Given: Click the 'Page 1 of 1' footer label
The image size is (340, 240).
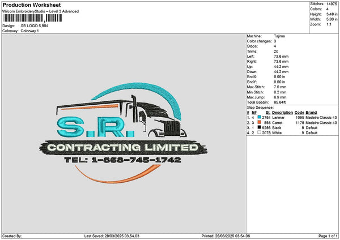Looking at the screenshot, I should pyautogui.click(x=328, y=236).
